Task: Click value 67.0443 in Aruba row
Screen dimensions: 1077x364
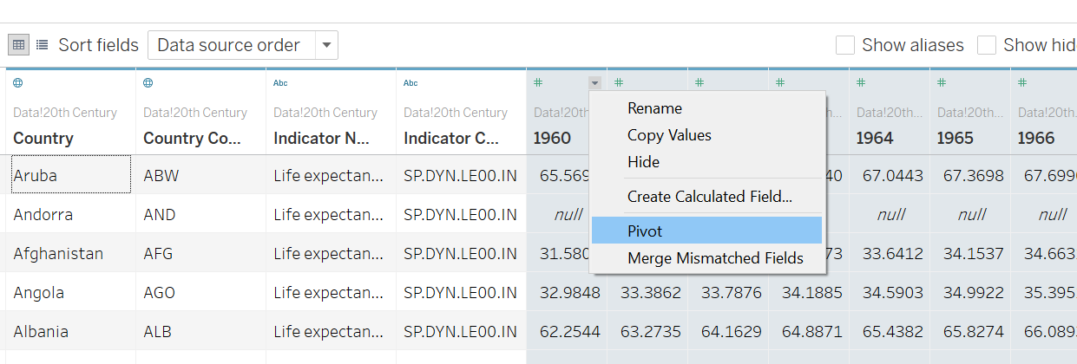Action: (893, 175)
